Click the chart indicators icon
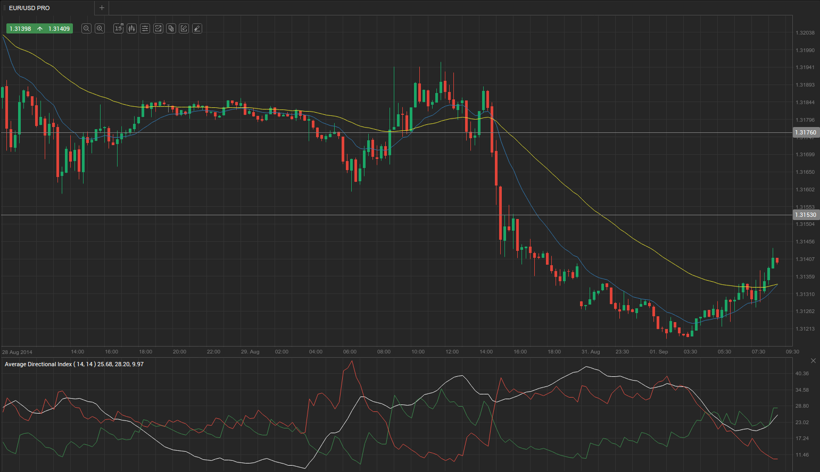Screen dimensions: 820x472 (x=158, y=29)
